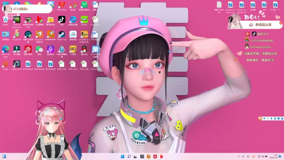Open the Honeyview image viewer shortcut

[x=17, y=36]
